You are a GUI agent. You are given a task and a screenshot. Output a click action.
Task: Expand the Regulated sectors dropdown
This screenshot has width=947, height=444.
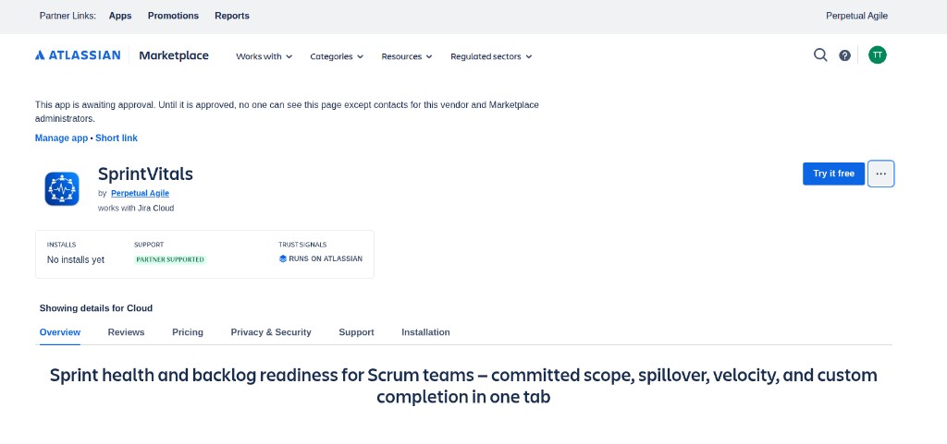click(491, 56)
